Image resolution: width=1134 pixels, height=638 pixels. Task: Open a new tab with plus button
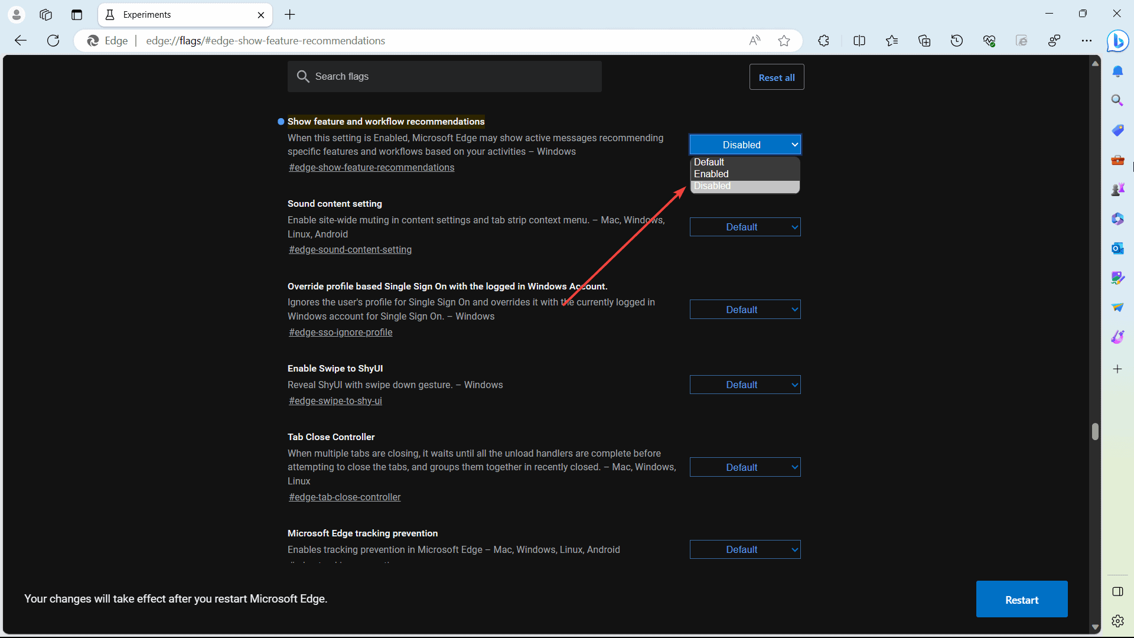[290, 15]
